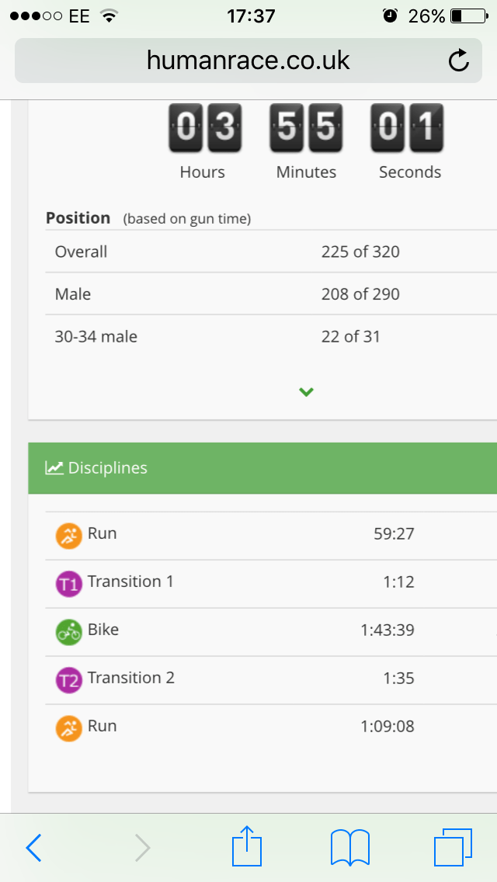This screenshot has height=882, width=497.
Task: Open the tabs overview icon
Action: coord(453,847)
